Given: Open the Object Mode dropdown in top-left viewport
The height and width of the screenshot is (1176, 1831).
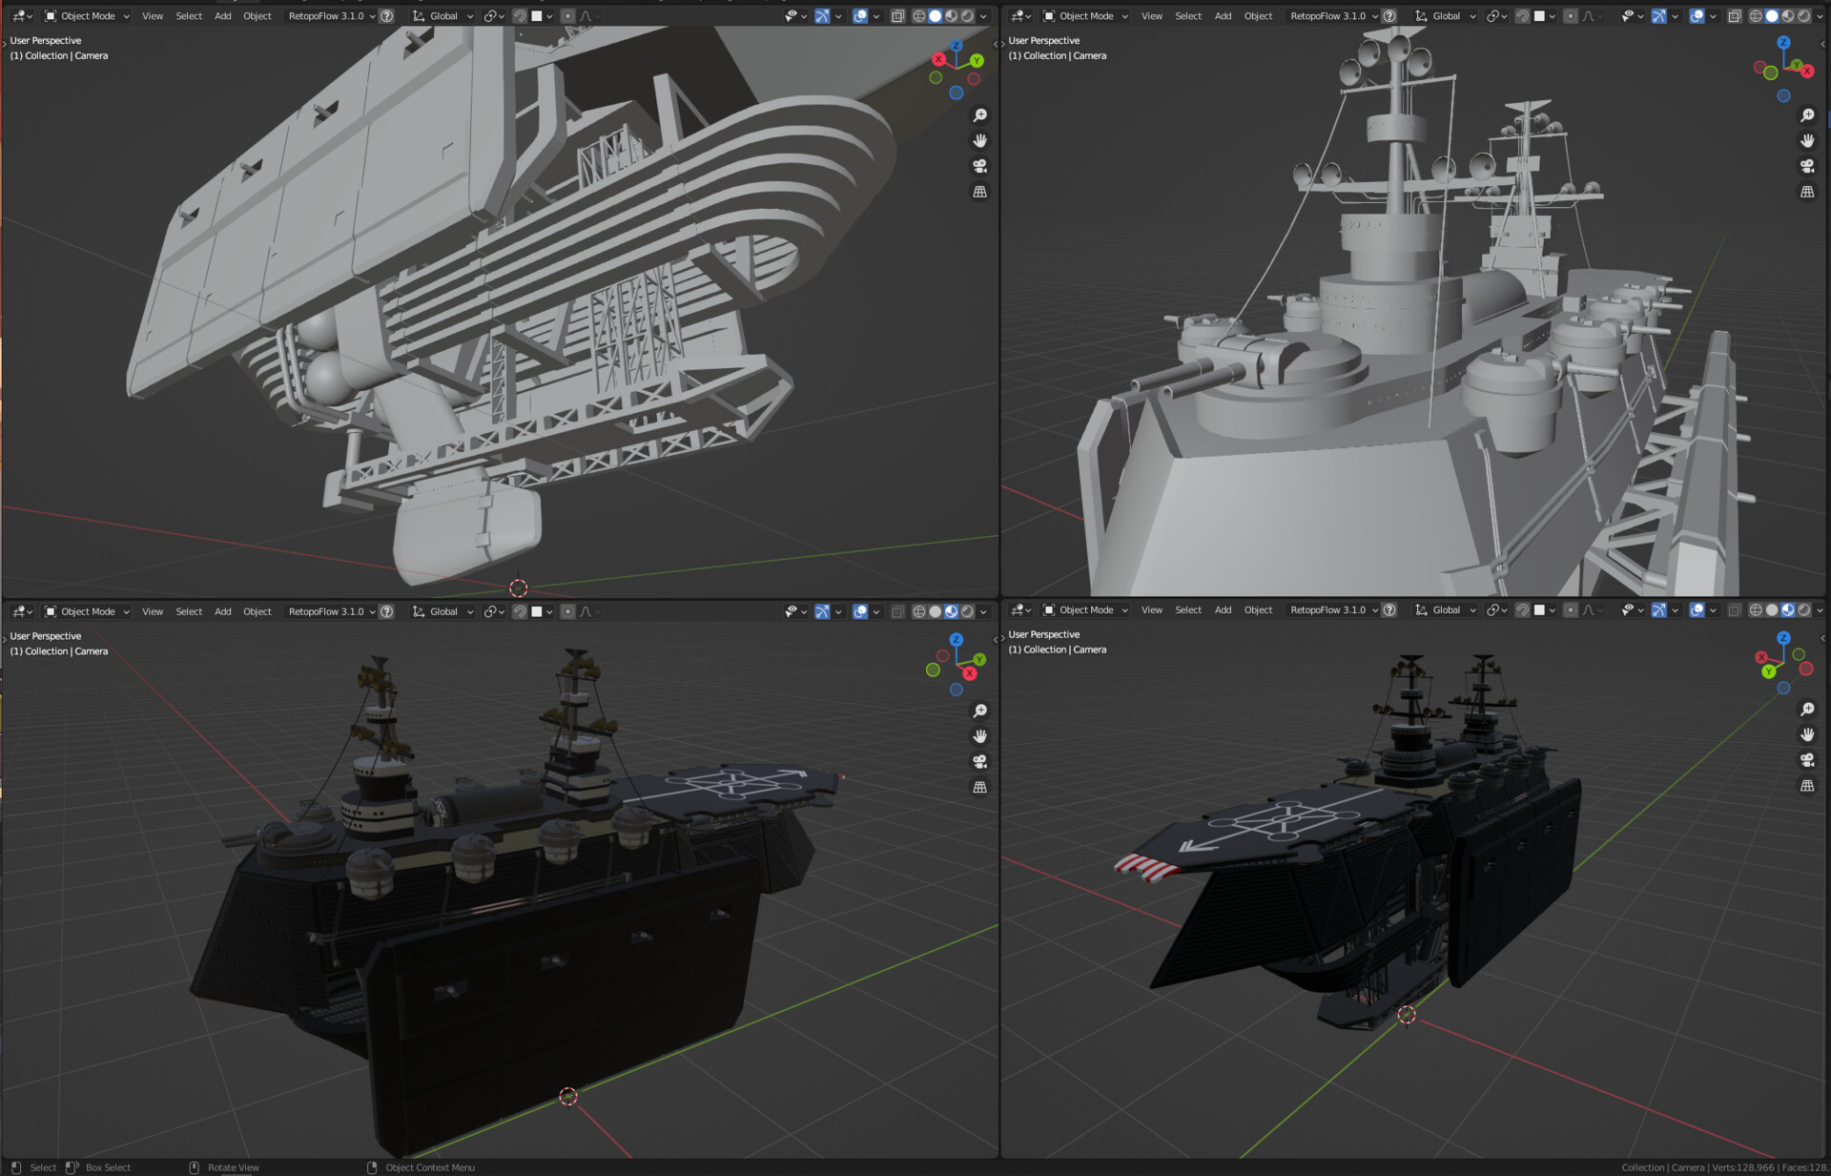Looking at the screenshot, I should [x=86, y=15].
